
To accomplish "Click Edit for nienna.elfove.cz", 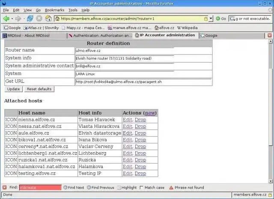I will tap(128, 120).
